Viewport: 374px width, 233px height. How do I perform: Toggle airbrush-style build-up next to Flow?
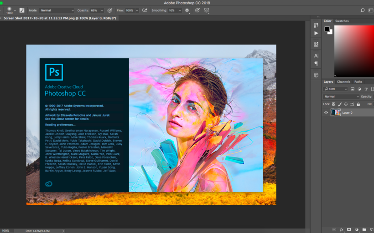point(145,10)
